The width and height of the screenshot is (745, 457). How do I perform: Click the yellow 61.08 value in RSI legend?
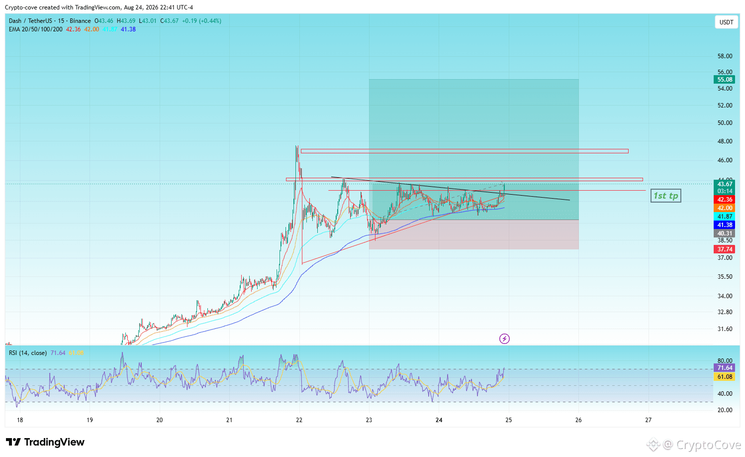76,353
